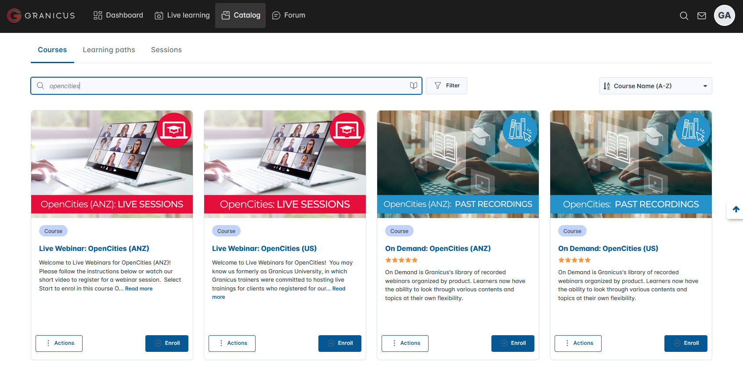This screenshot has height=376, width=743.
Task: Switch to the Sessions tab
Action: tap(166, 50)
